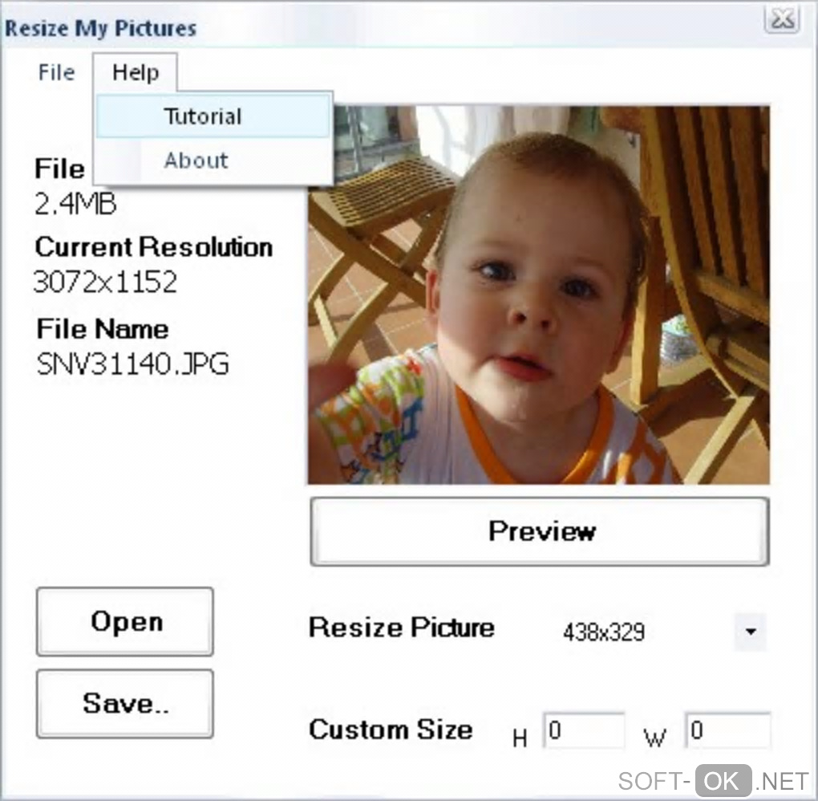The image size is (818, 801).
Task: Click the resolution value 3072x1152
Action: [x=105, y=282]
